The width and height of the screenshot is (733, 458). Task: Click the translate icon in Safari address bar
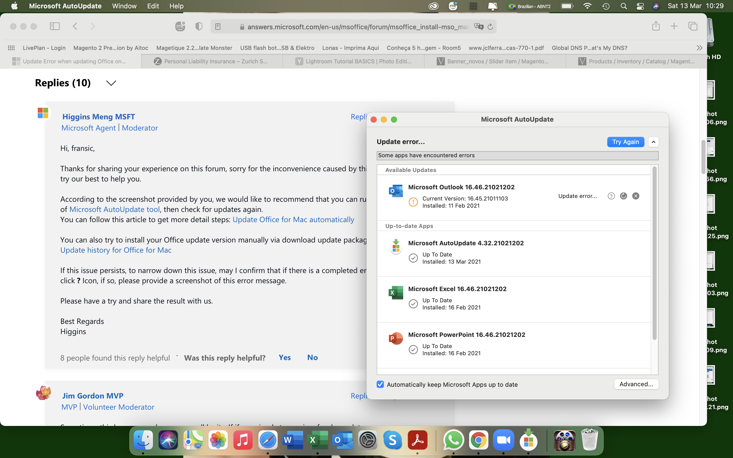tap(478, 27)
